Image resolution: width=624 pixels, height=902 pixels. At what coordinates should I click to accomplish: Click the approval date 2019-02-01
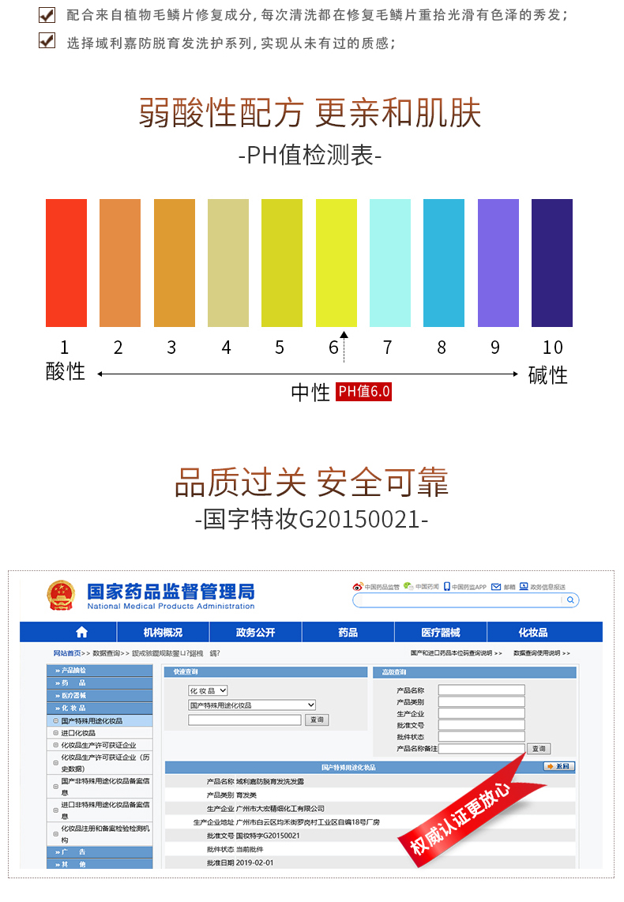255,863
